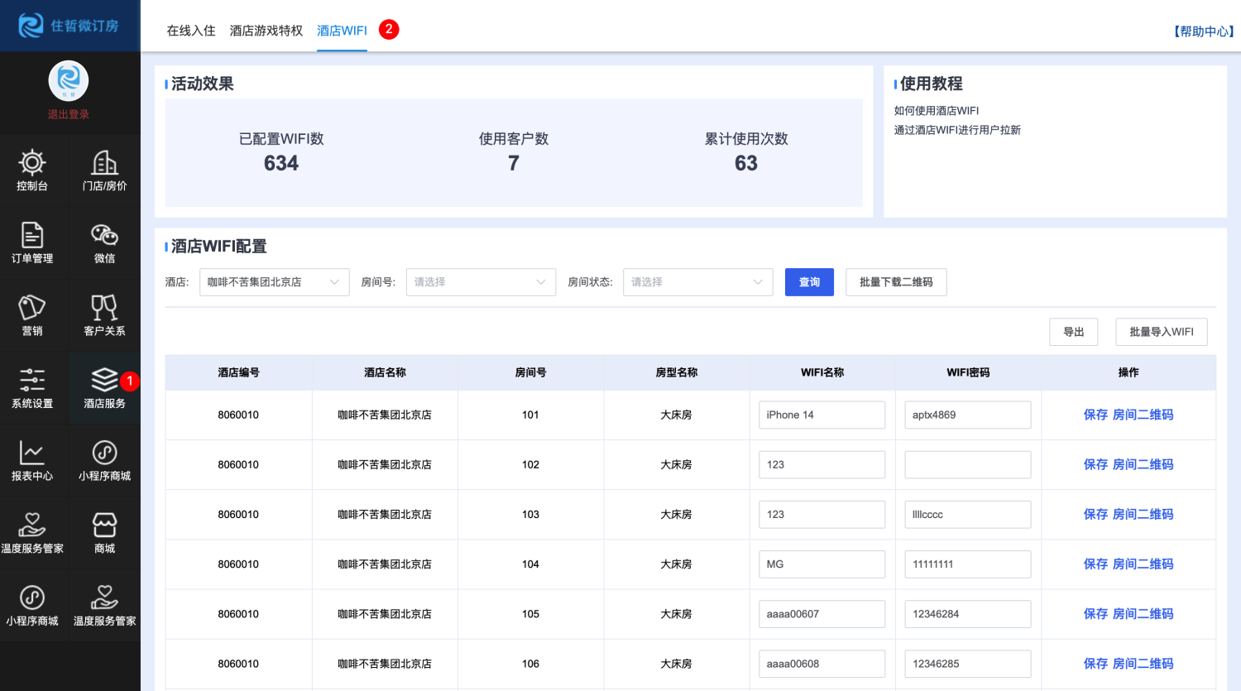Expand the 酒店 hotel dropdown
The height and width of the screenshot is (691, 1241).
pyautogui.click(x=274, y=282)
